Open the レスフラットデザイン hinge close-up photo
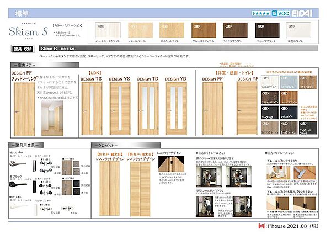This screenshot has width=331, height=234. click(171, 164)
